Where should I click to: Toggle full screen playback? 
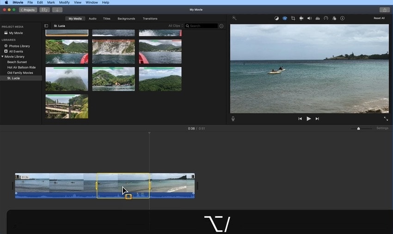[x=386, y=119]
